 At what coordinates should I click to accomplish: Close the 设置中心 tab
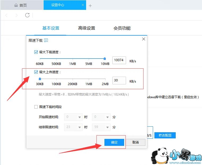[83, 5]
